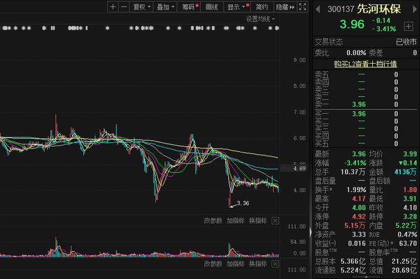Click the 卖一 price 3.96
This screenshot has height=279, width=420.
pyautogui.click(x=359, y=104)
